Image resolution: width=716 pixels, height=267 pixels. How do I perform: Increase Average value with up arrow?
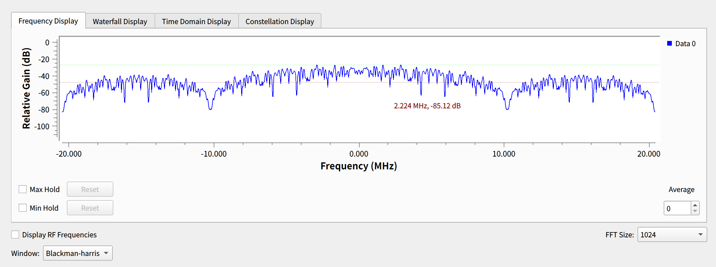click(x=695, y=205)
